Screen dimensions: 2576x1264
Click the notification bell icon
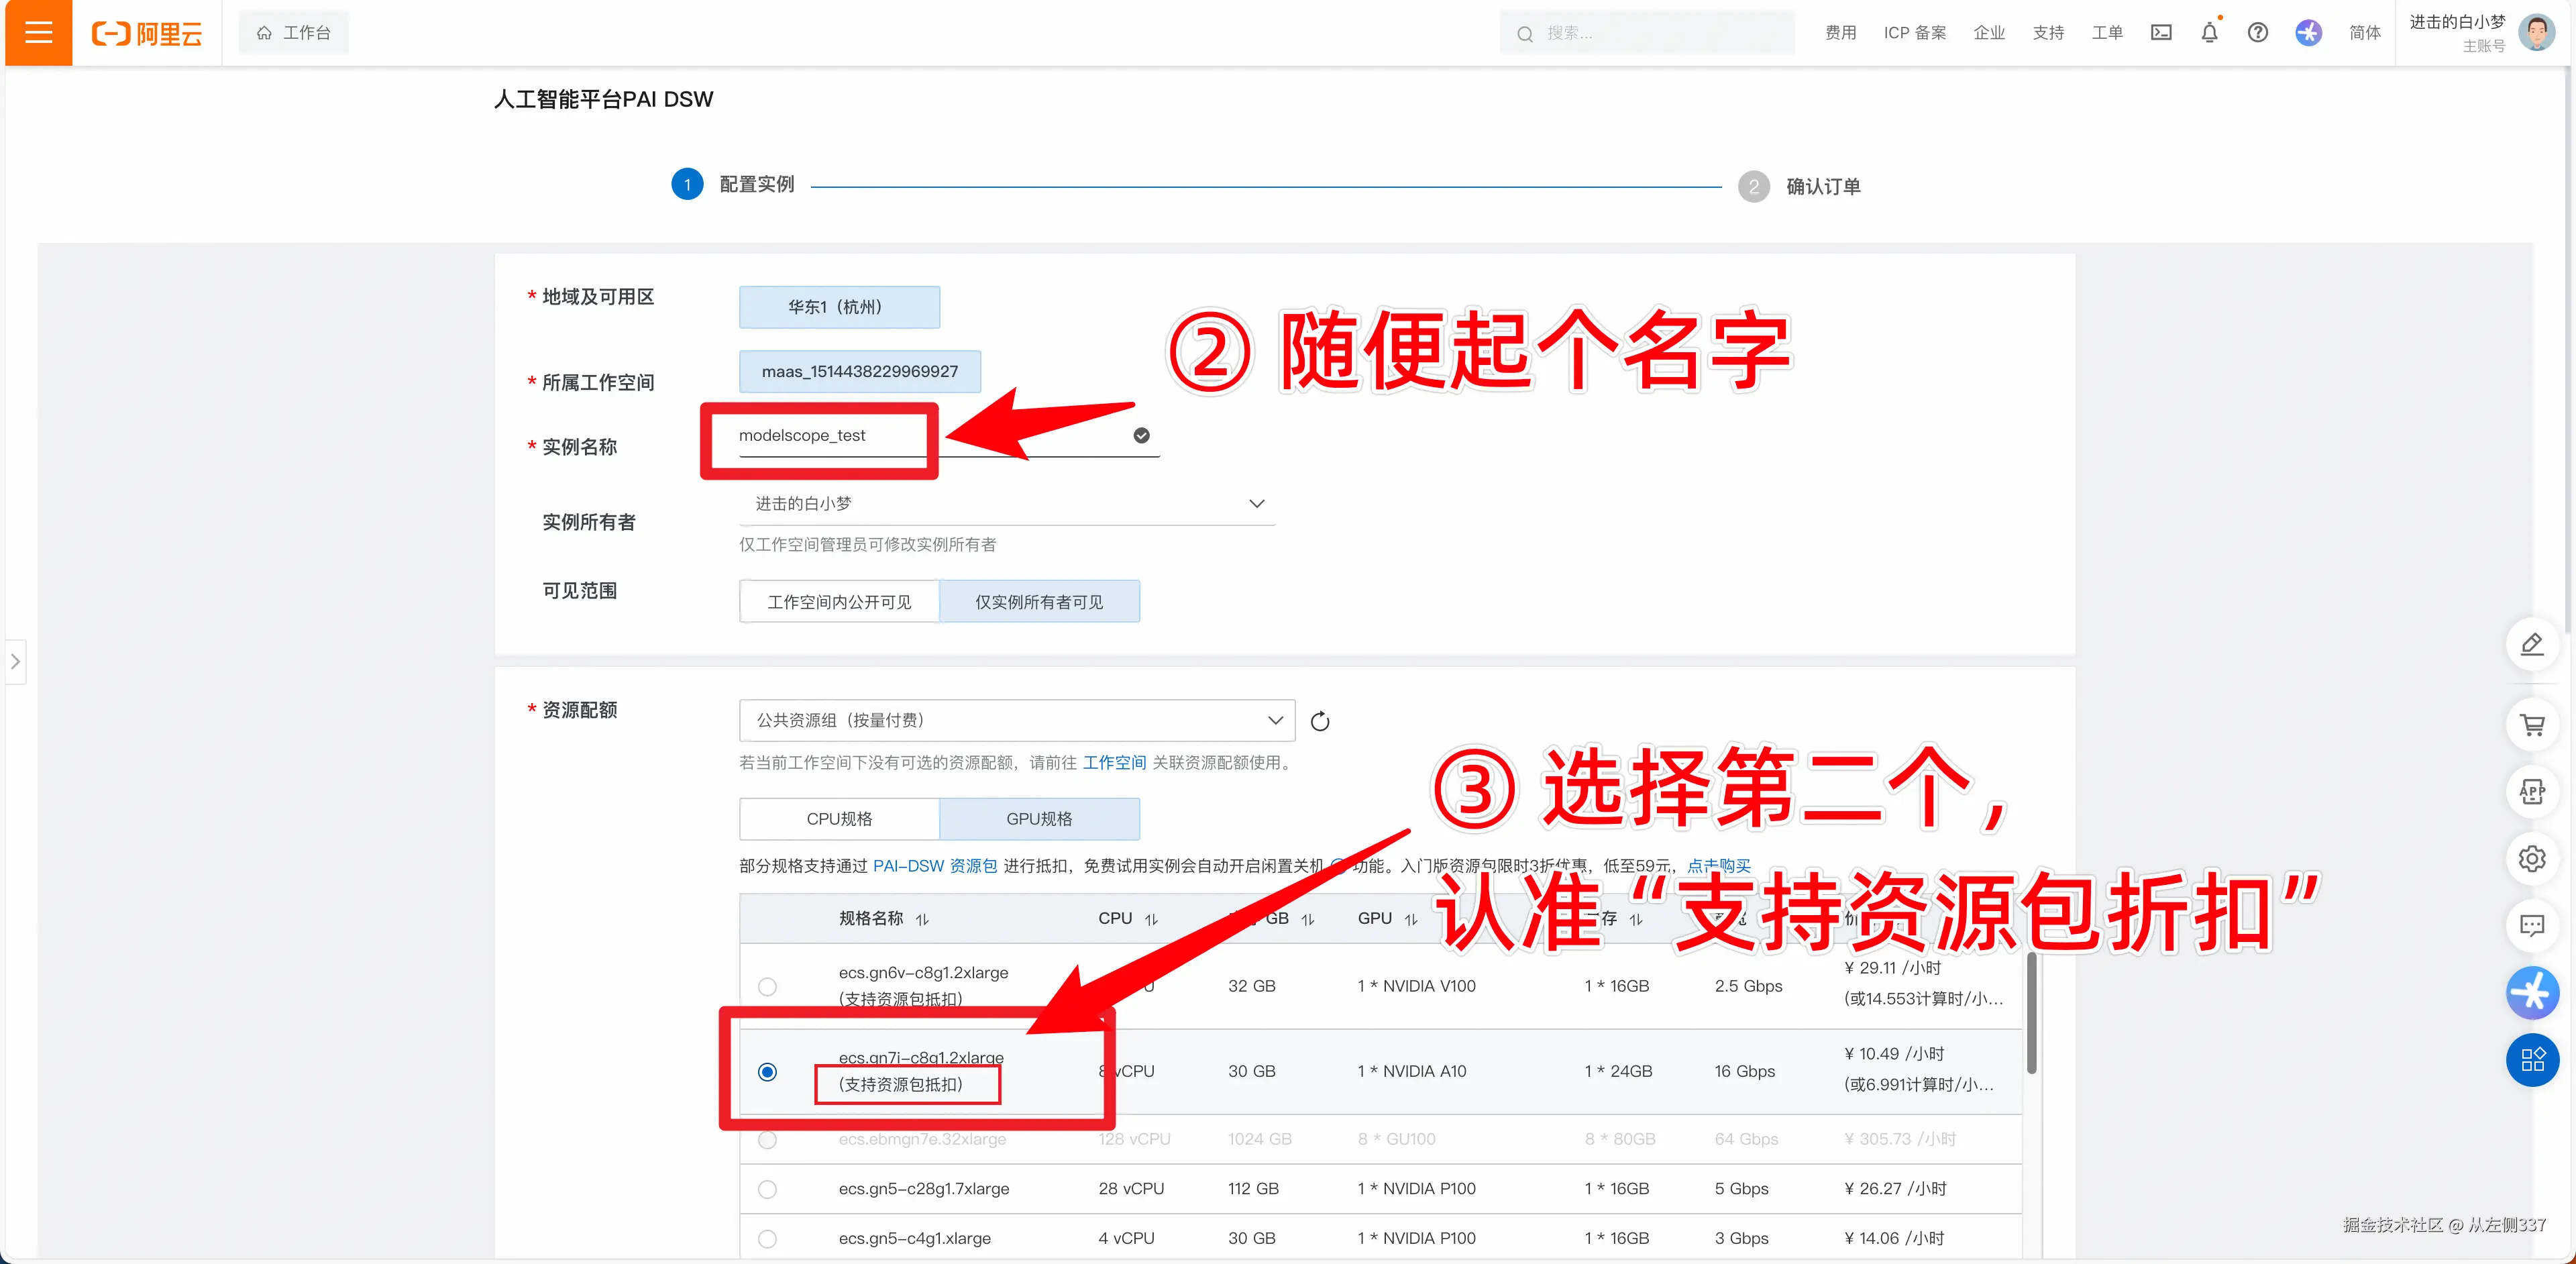(x=2209, y=33)
